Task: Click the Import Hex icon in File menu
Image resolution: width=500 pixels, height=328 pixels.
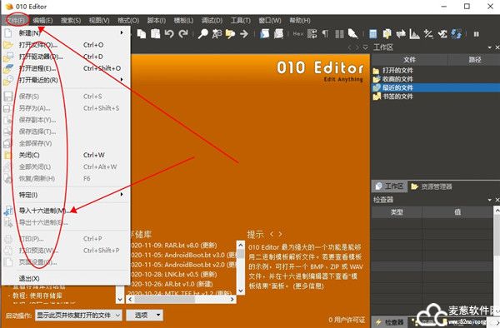Action: click(x=8, y=211)
